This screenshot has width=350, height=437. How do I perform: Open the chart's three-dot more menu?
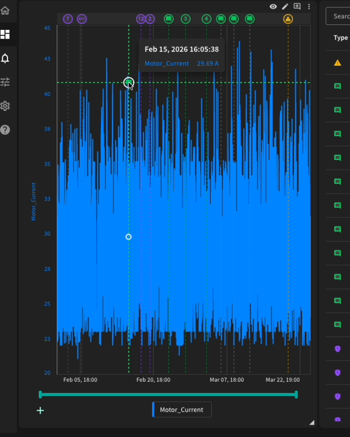pyautogui.click(x=309, y=6)
